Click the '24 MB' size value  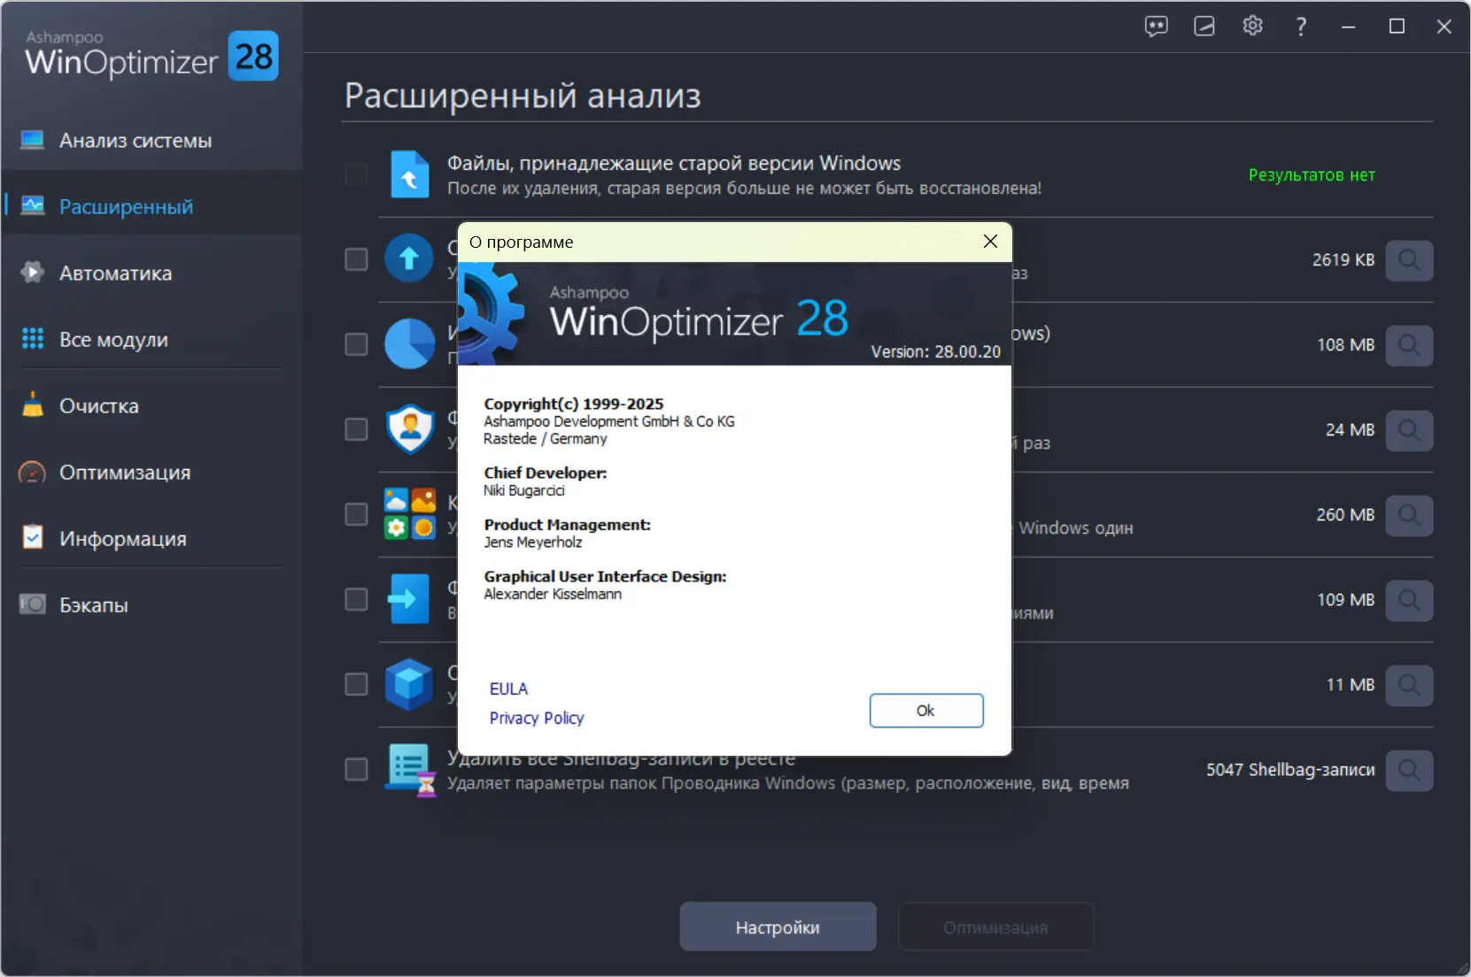coord(1350,430)
